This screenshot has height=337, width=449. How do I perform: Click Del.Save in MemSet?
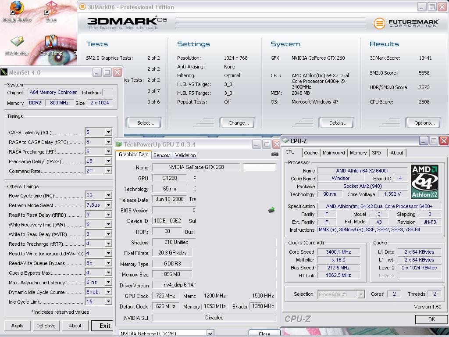(x=46, y=326)
